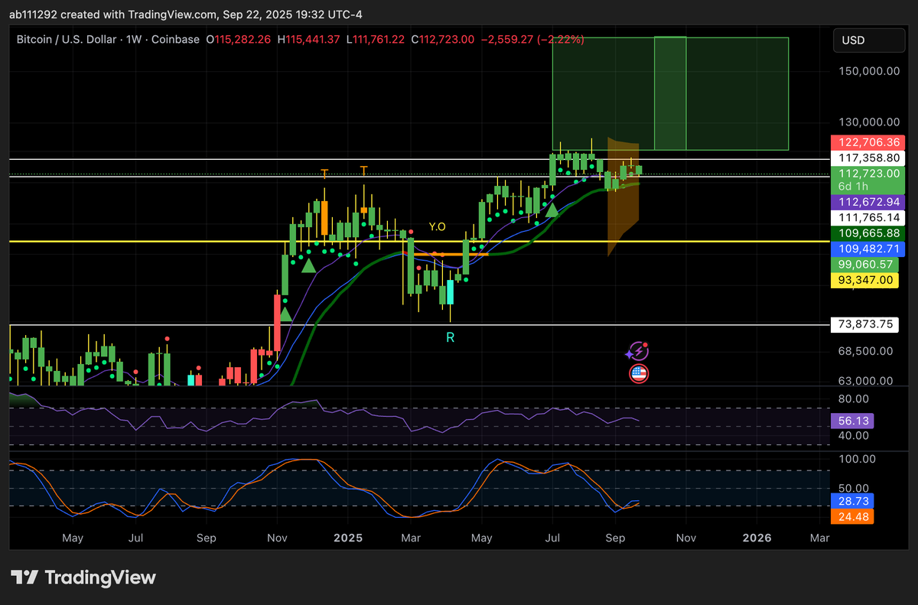918x605 pixels.
Task: Click the R label below the March dip
Action: coord(450,337)
